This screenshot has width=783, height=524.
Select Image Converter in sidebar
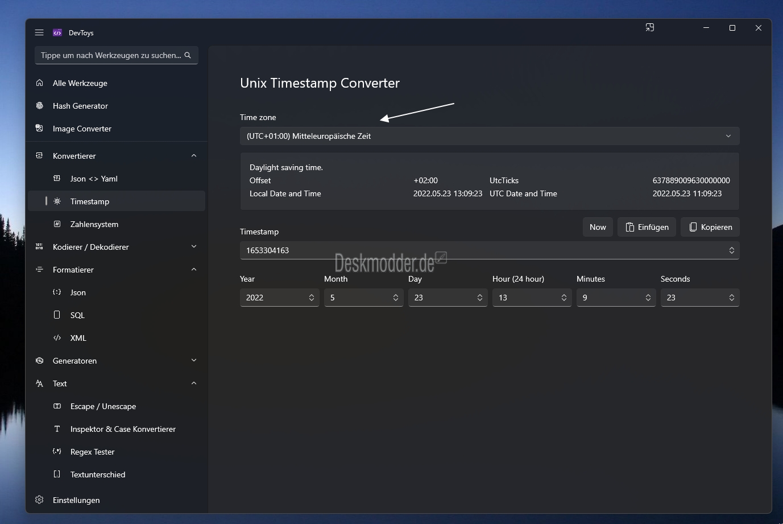(x=117, y=129)
